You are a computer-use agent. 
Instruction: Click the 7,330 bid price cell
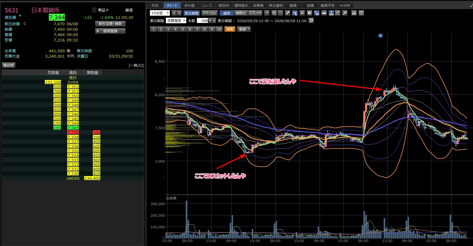click(x=73, y=174)
